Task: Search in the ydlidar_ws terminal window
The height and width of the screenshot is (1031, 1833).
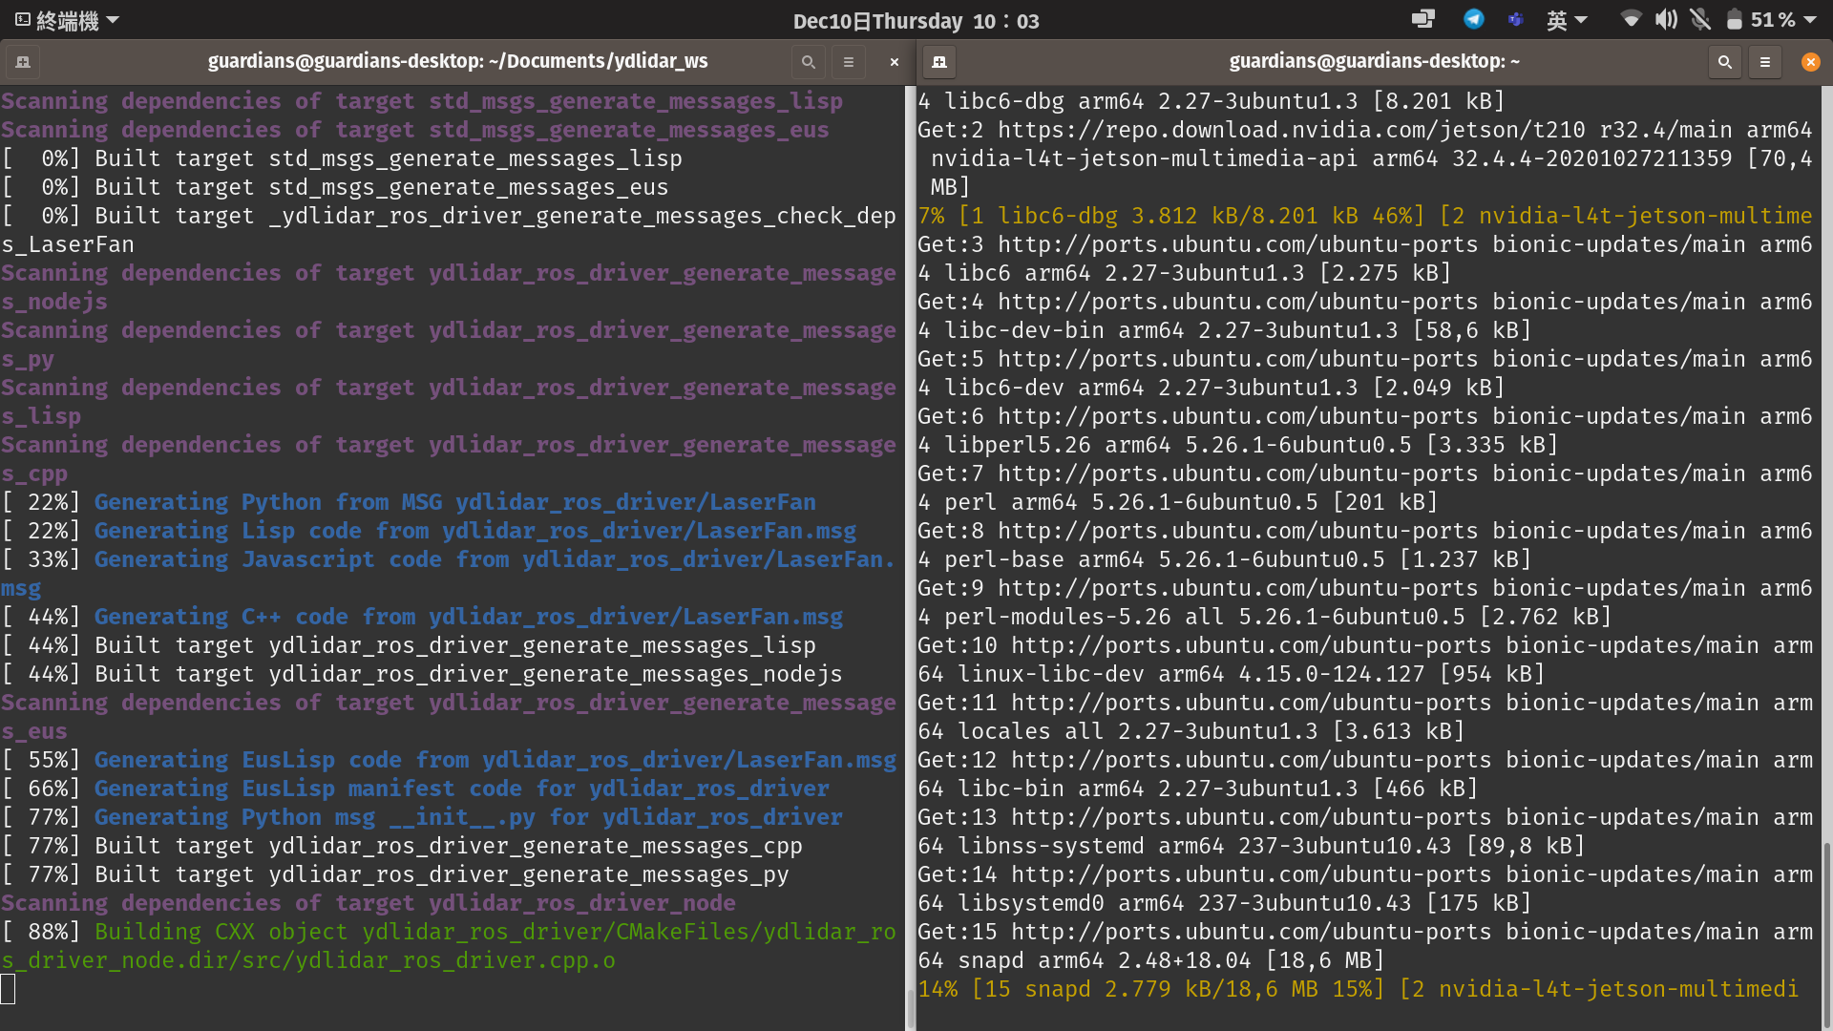Action: click(809, 62)
